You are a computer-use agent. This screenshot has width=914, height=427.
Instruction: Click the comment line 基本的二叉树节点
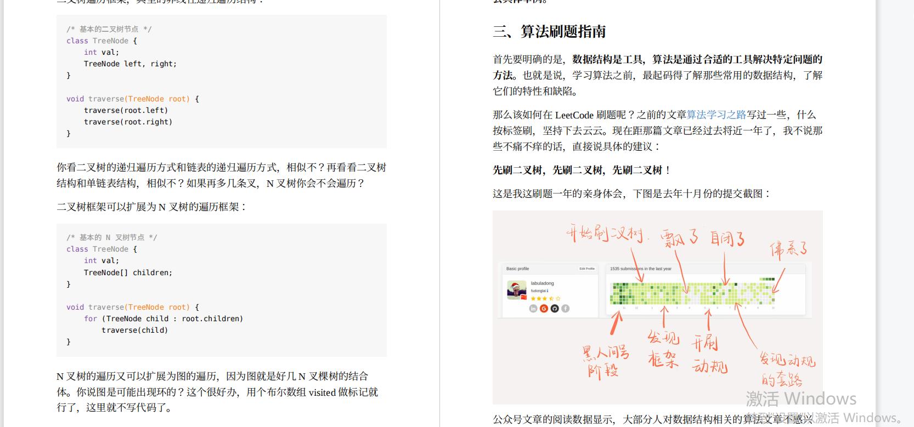(x=109, y=29)
